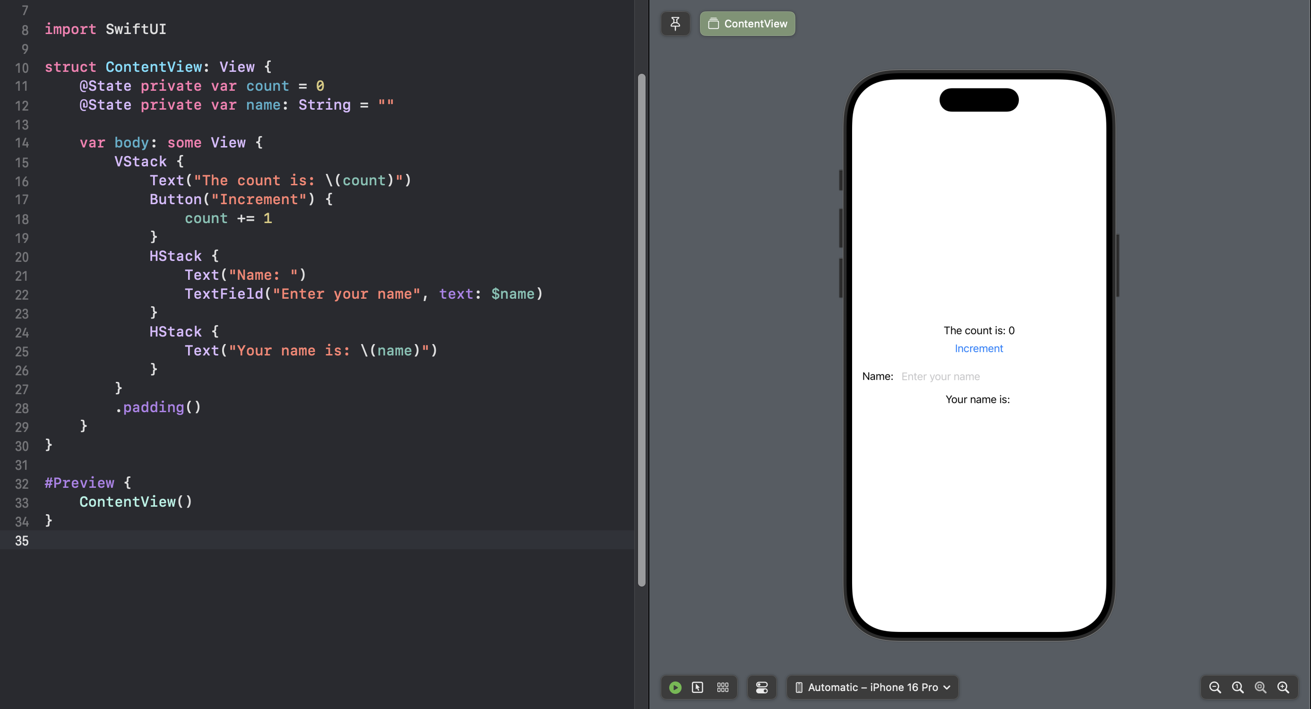Click line number 15 in the gutter

click(22, 163)
